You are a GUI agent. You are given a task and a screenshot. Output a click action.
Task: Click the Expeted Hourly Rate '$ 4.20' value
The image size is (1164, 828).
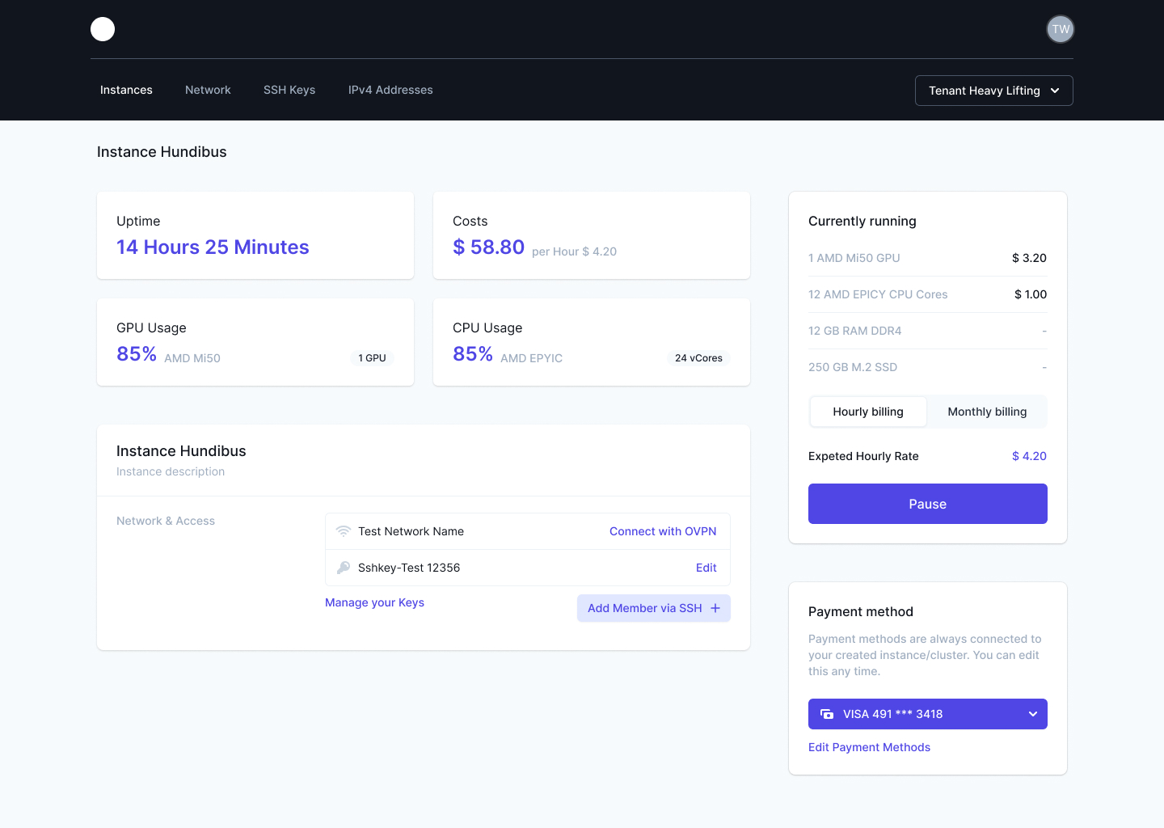pyautogui.click(x=1029, y=456)
